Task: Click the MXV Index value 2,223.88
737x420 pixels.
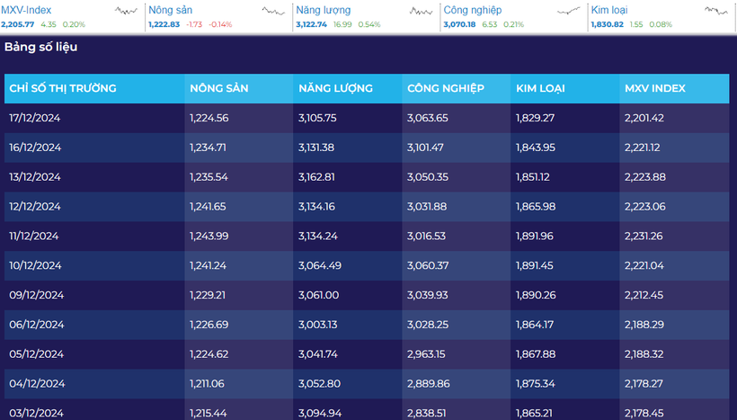Action: [x=644, y=177]
